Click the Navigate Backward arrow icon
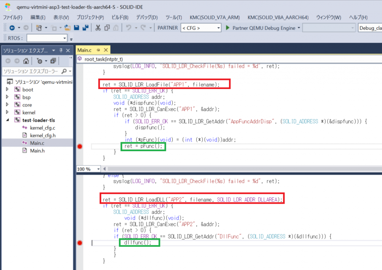 tap(12, 28)
